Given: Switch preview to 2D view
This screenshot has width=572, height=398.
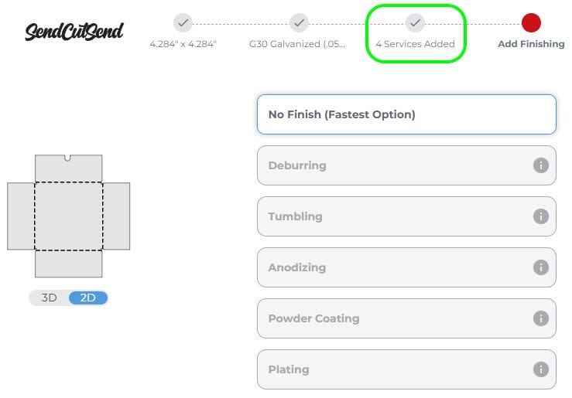Looking at the screenshot, I should pyautogui.click(x=87, y=298).
